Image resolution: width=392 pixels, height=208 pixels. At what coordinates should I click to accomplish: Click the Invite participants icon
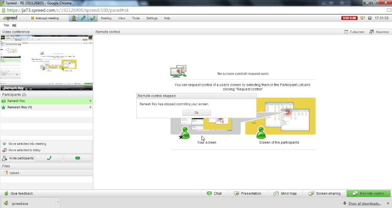pos(4,158)
